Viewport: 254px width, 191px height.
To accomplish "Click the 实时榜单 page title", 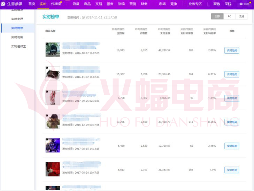I will click(51, 17).
